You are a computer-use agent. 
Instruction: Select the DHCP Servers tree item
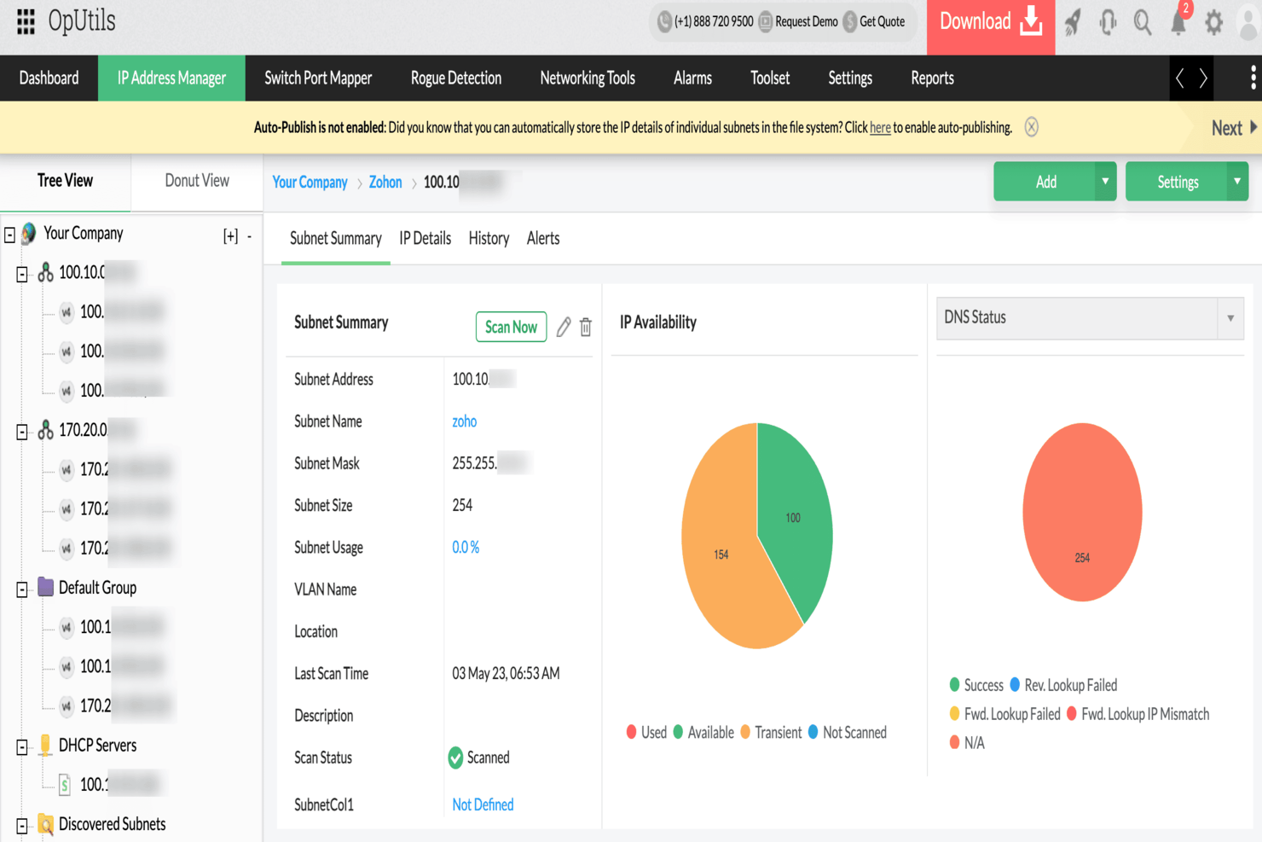(87, 746)
